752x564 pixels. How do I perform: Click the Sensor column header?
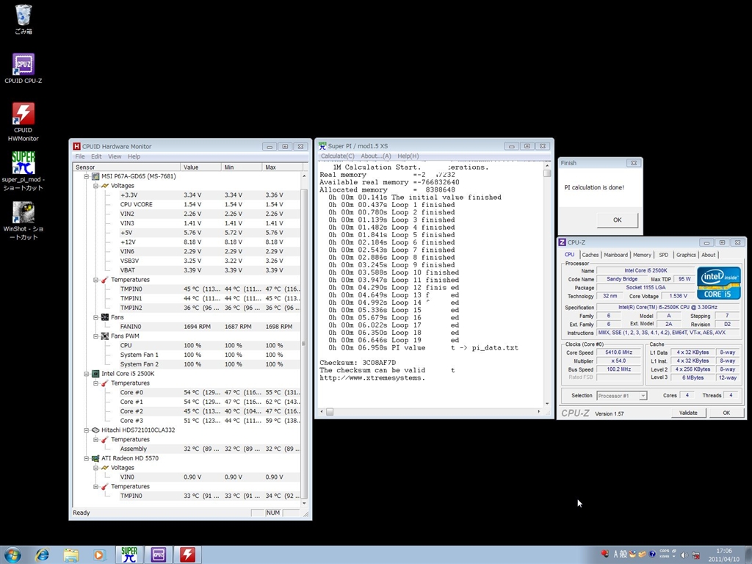tap(126, 167)
